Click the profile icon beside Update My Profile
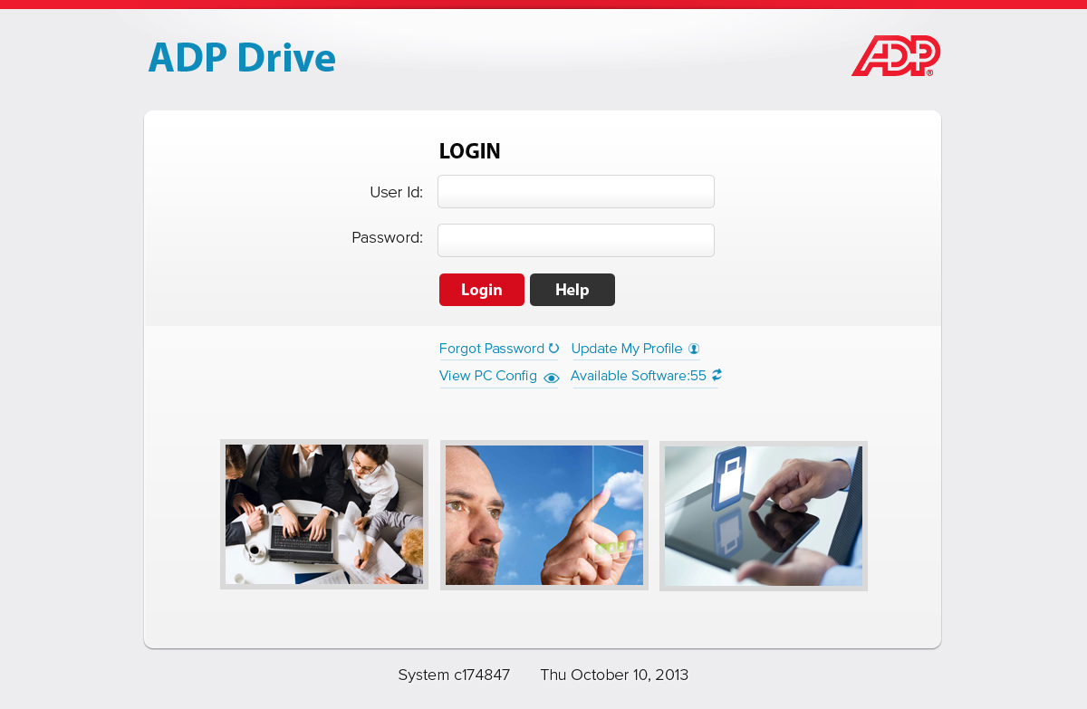The width and height of the screenshot is (1087, 709). click(694, 349)
